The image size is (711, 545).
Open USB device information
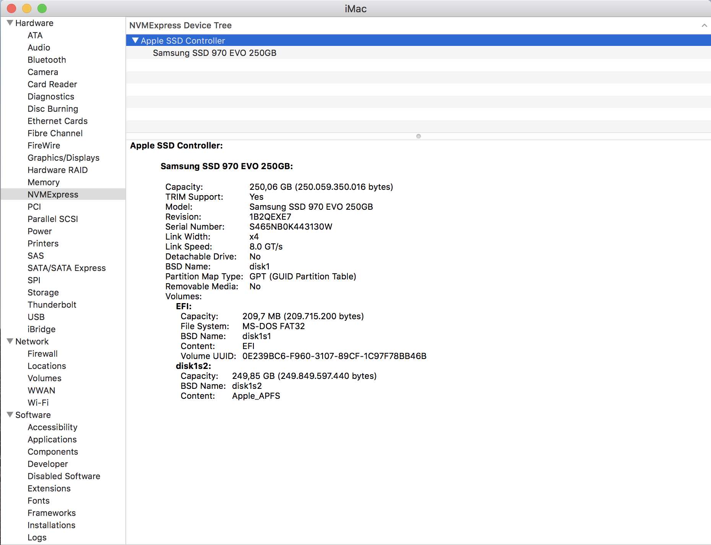[x=36, y=317]
